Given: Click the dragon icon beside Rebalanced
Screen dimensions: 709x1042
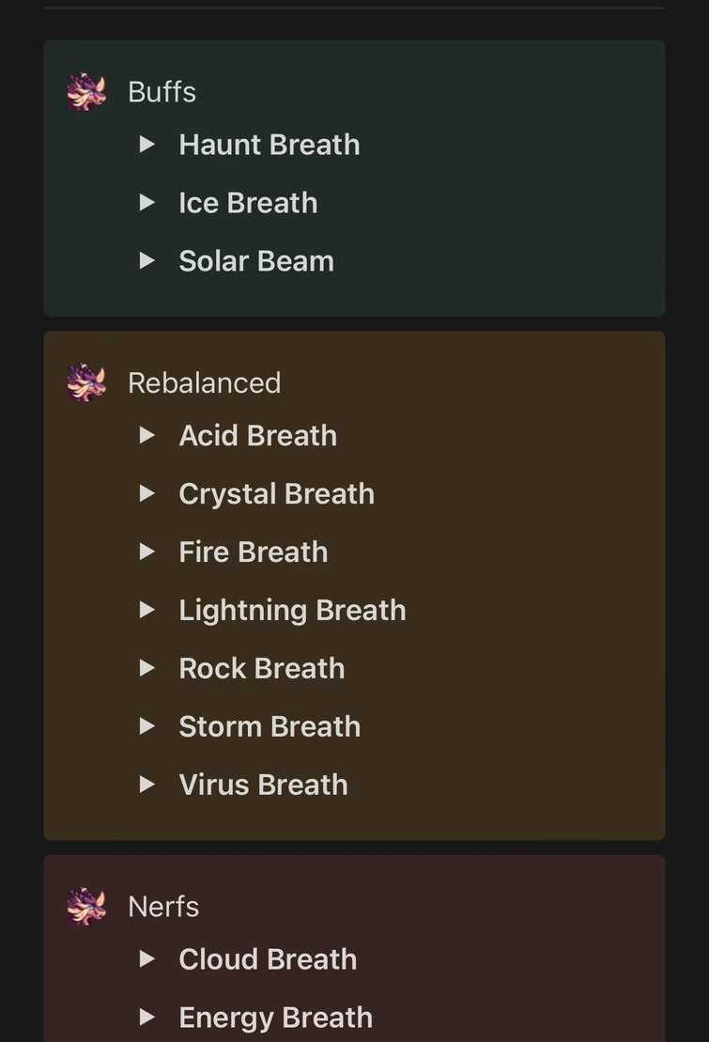Looking at the screenshot, I should (x=86, y=382).
